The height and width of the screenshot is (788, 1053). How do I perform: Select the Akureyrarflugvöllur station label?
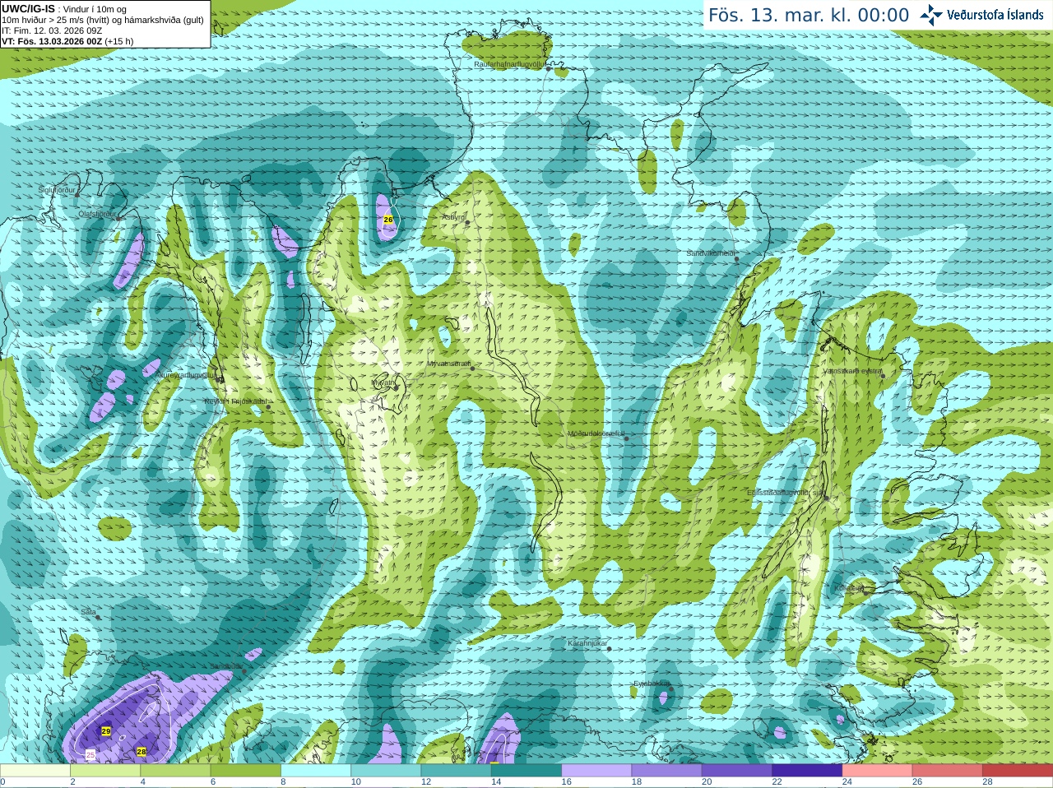pos(188,374)
